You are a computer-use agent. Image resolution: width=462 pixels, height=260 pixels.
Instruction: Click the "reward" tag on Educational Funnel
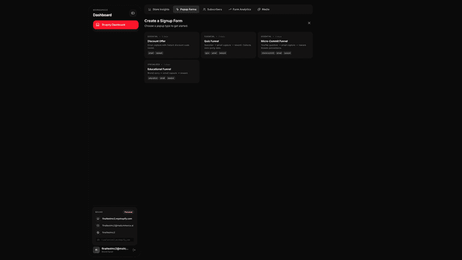(x=171, y=78)
